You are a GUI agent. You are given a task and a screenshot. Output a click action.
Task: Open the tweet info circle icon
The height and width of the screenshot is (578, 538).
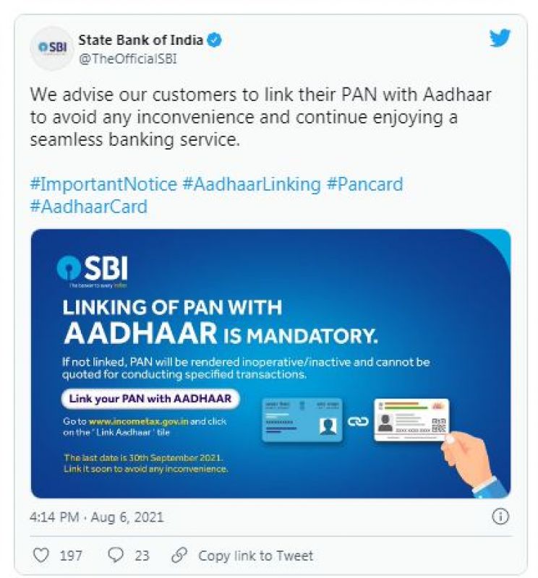click(x=500, y=517)
